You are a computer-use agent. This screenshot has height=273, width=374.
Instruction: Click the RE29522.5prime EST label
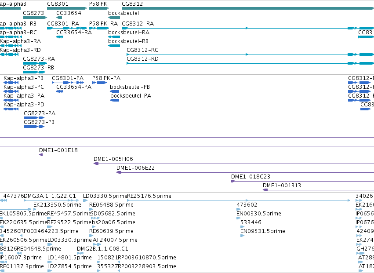[69, 222]
